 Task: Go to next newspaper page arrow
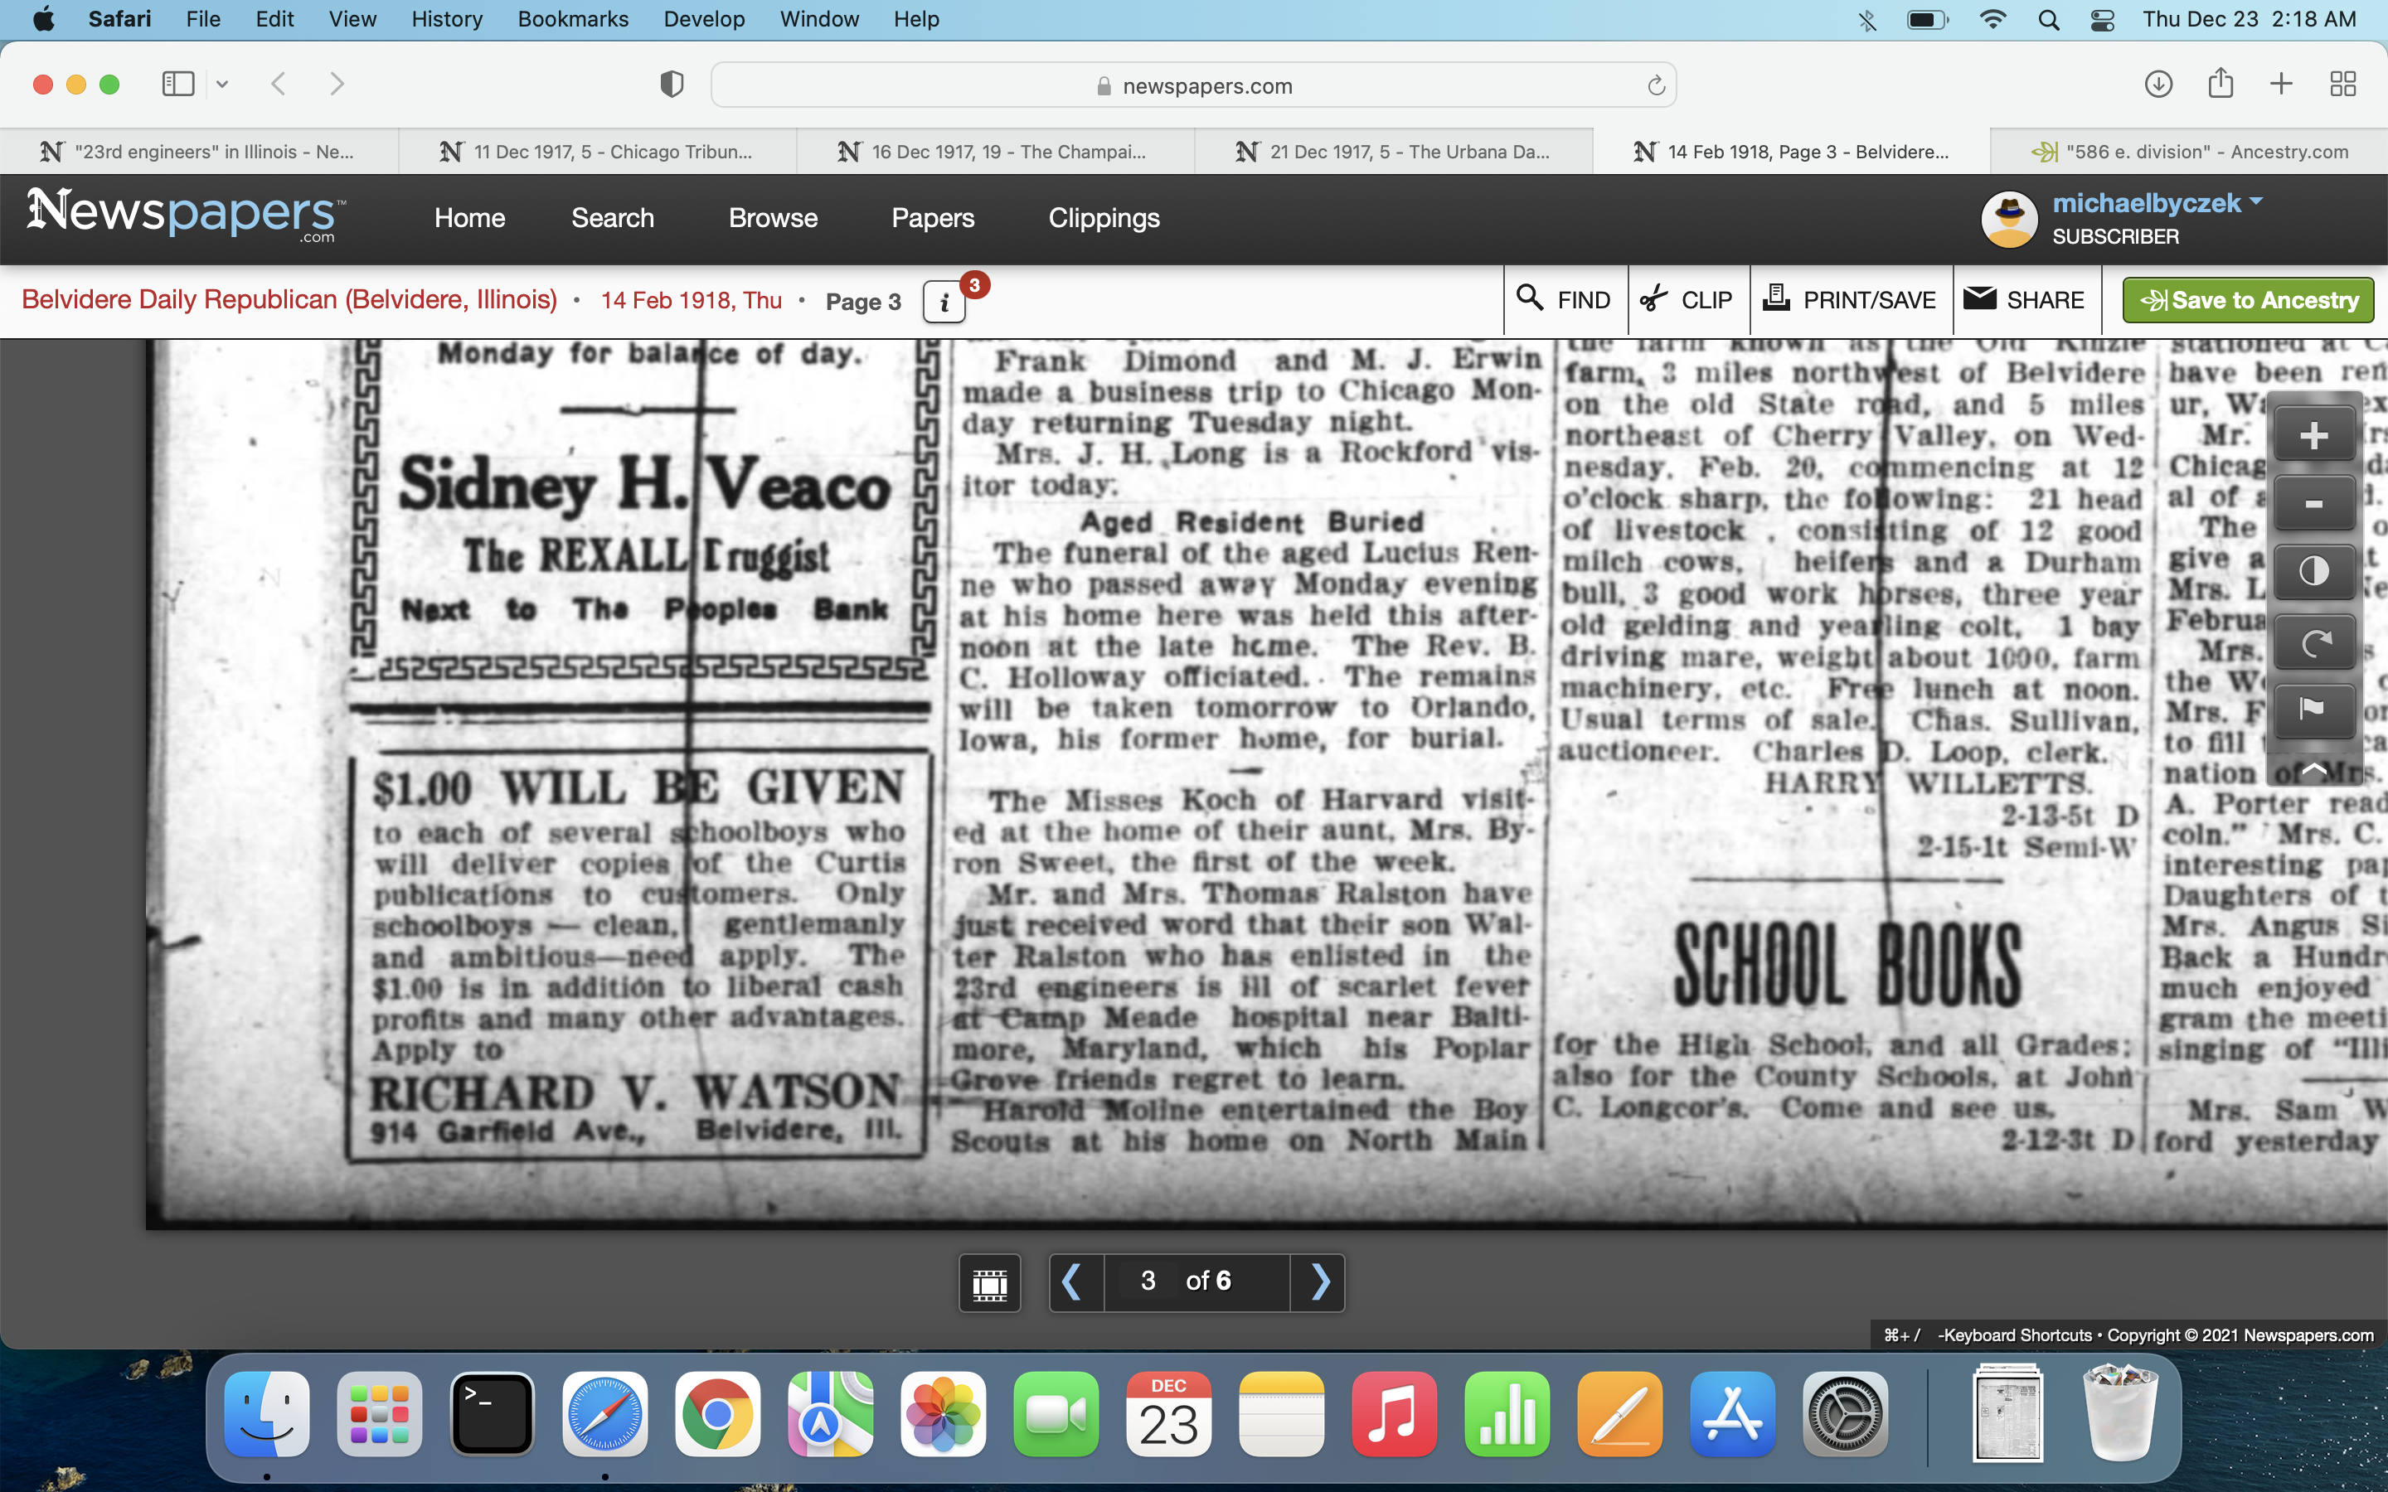[x=1319, y=1281]
